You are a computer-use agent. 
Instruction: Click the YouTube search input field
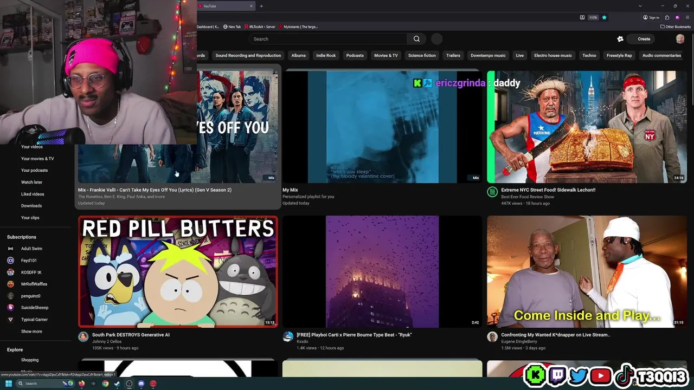(x=329, y=39)
